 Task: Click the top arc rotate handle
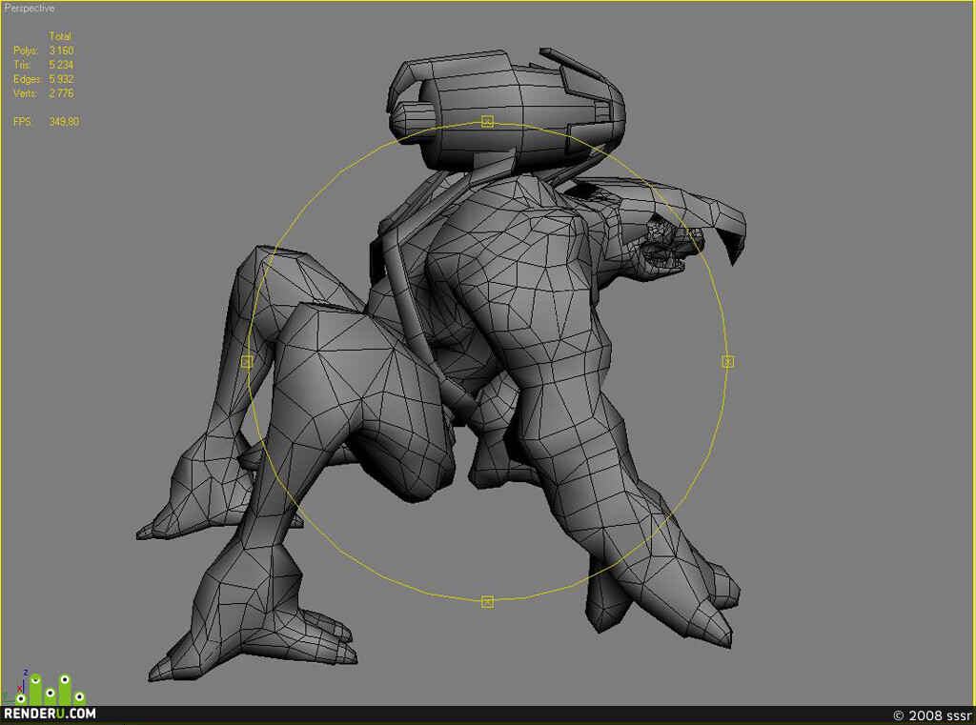[x=487, y=121]
